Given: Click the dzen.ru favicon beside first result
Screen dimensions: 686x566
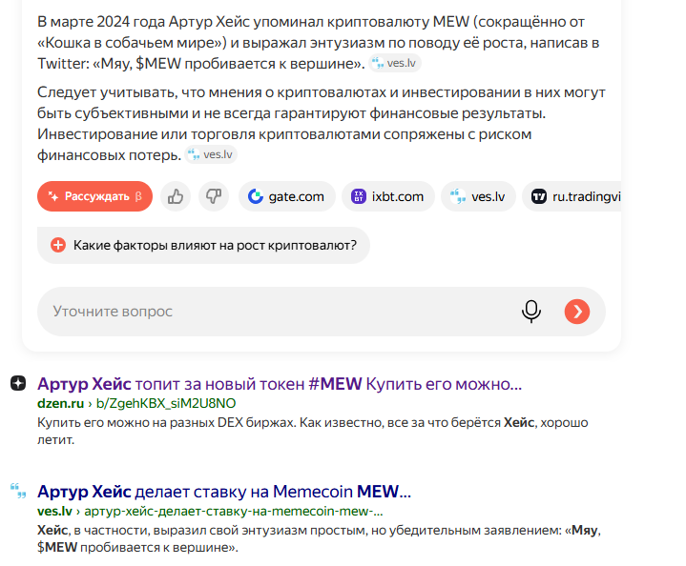Looking at the screenshot, I should 18,383.
